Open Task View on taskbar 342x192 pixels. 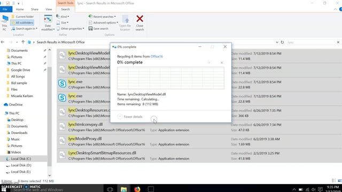pyautogui.click(x=110, y=189)
